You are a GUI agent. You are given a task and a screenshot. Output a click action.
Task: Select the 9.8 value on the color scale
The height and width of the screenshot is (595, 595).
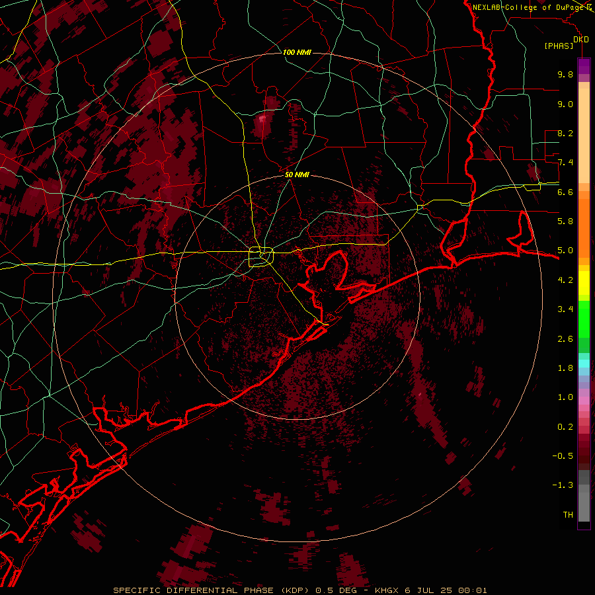pos(565,74)
